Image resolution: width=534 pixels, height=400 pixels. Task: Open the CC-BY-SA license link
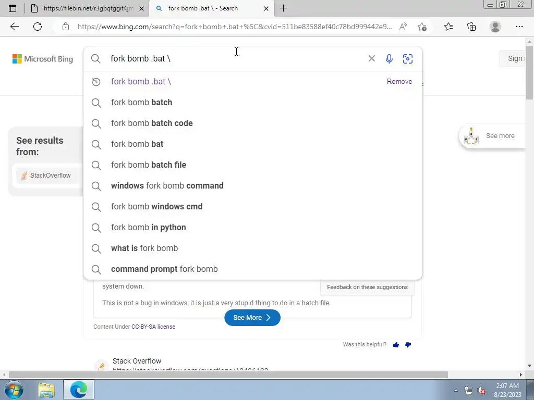153,327
